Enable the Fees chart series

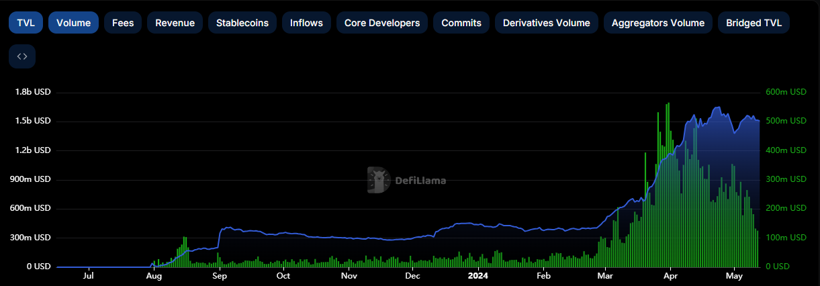123,23
